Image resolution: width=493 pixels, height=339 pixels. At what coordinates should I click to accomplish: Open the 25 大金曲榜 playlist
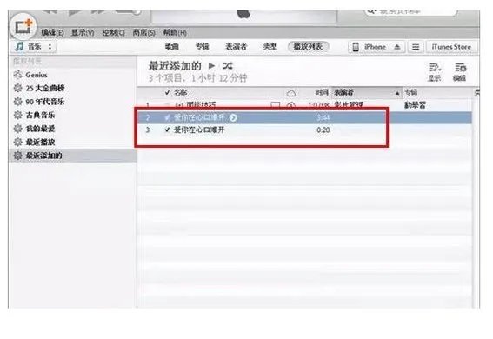pos(45,89)
